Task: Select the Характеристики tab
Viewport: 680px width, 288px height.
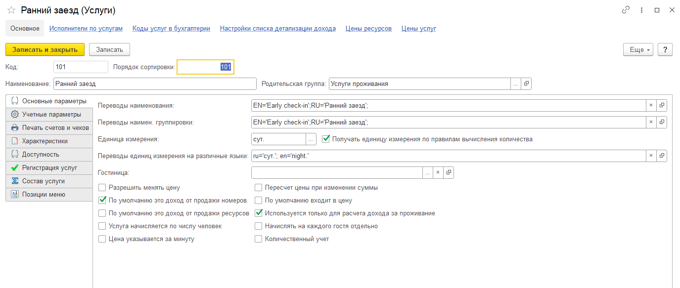Action: point(49,141)
